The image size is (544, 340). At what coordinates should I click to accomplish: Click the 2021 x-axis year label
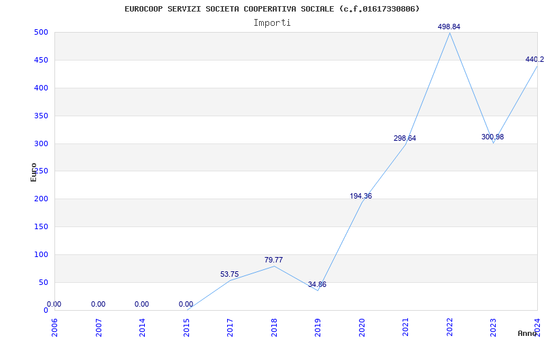(x=405, y=328)
